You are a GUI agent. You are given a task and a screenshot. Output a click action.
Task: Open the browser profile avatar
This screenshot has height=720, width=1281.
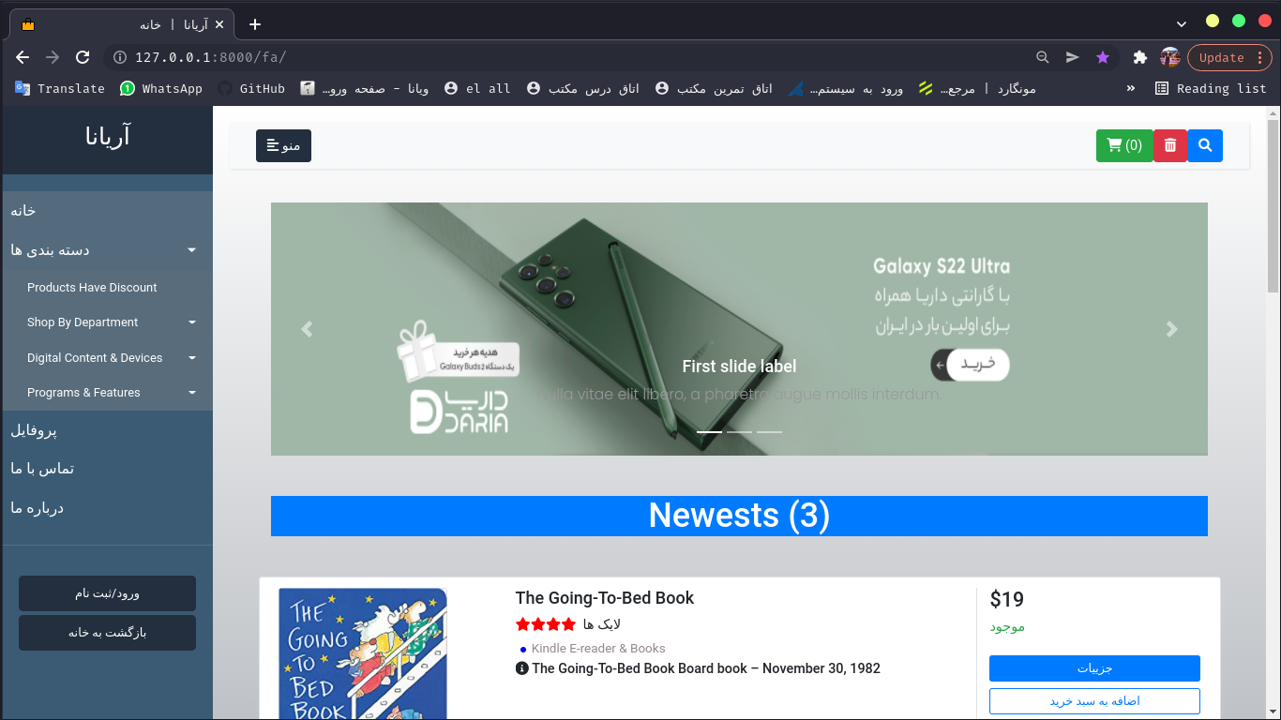(1170, 57)
